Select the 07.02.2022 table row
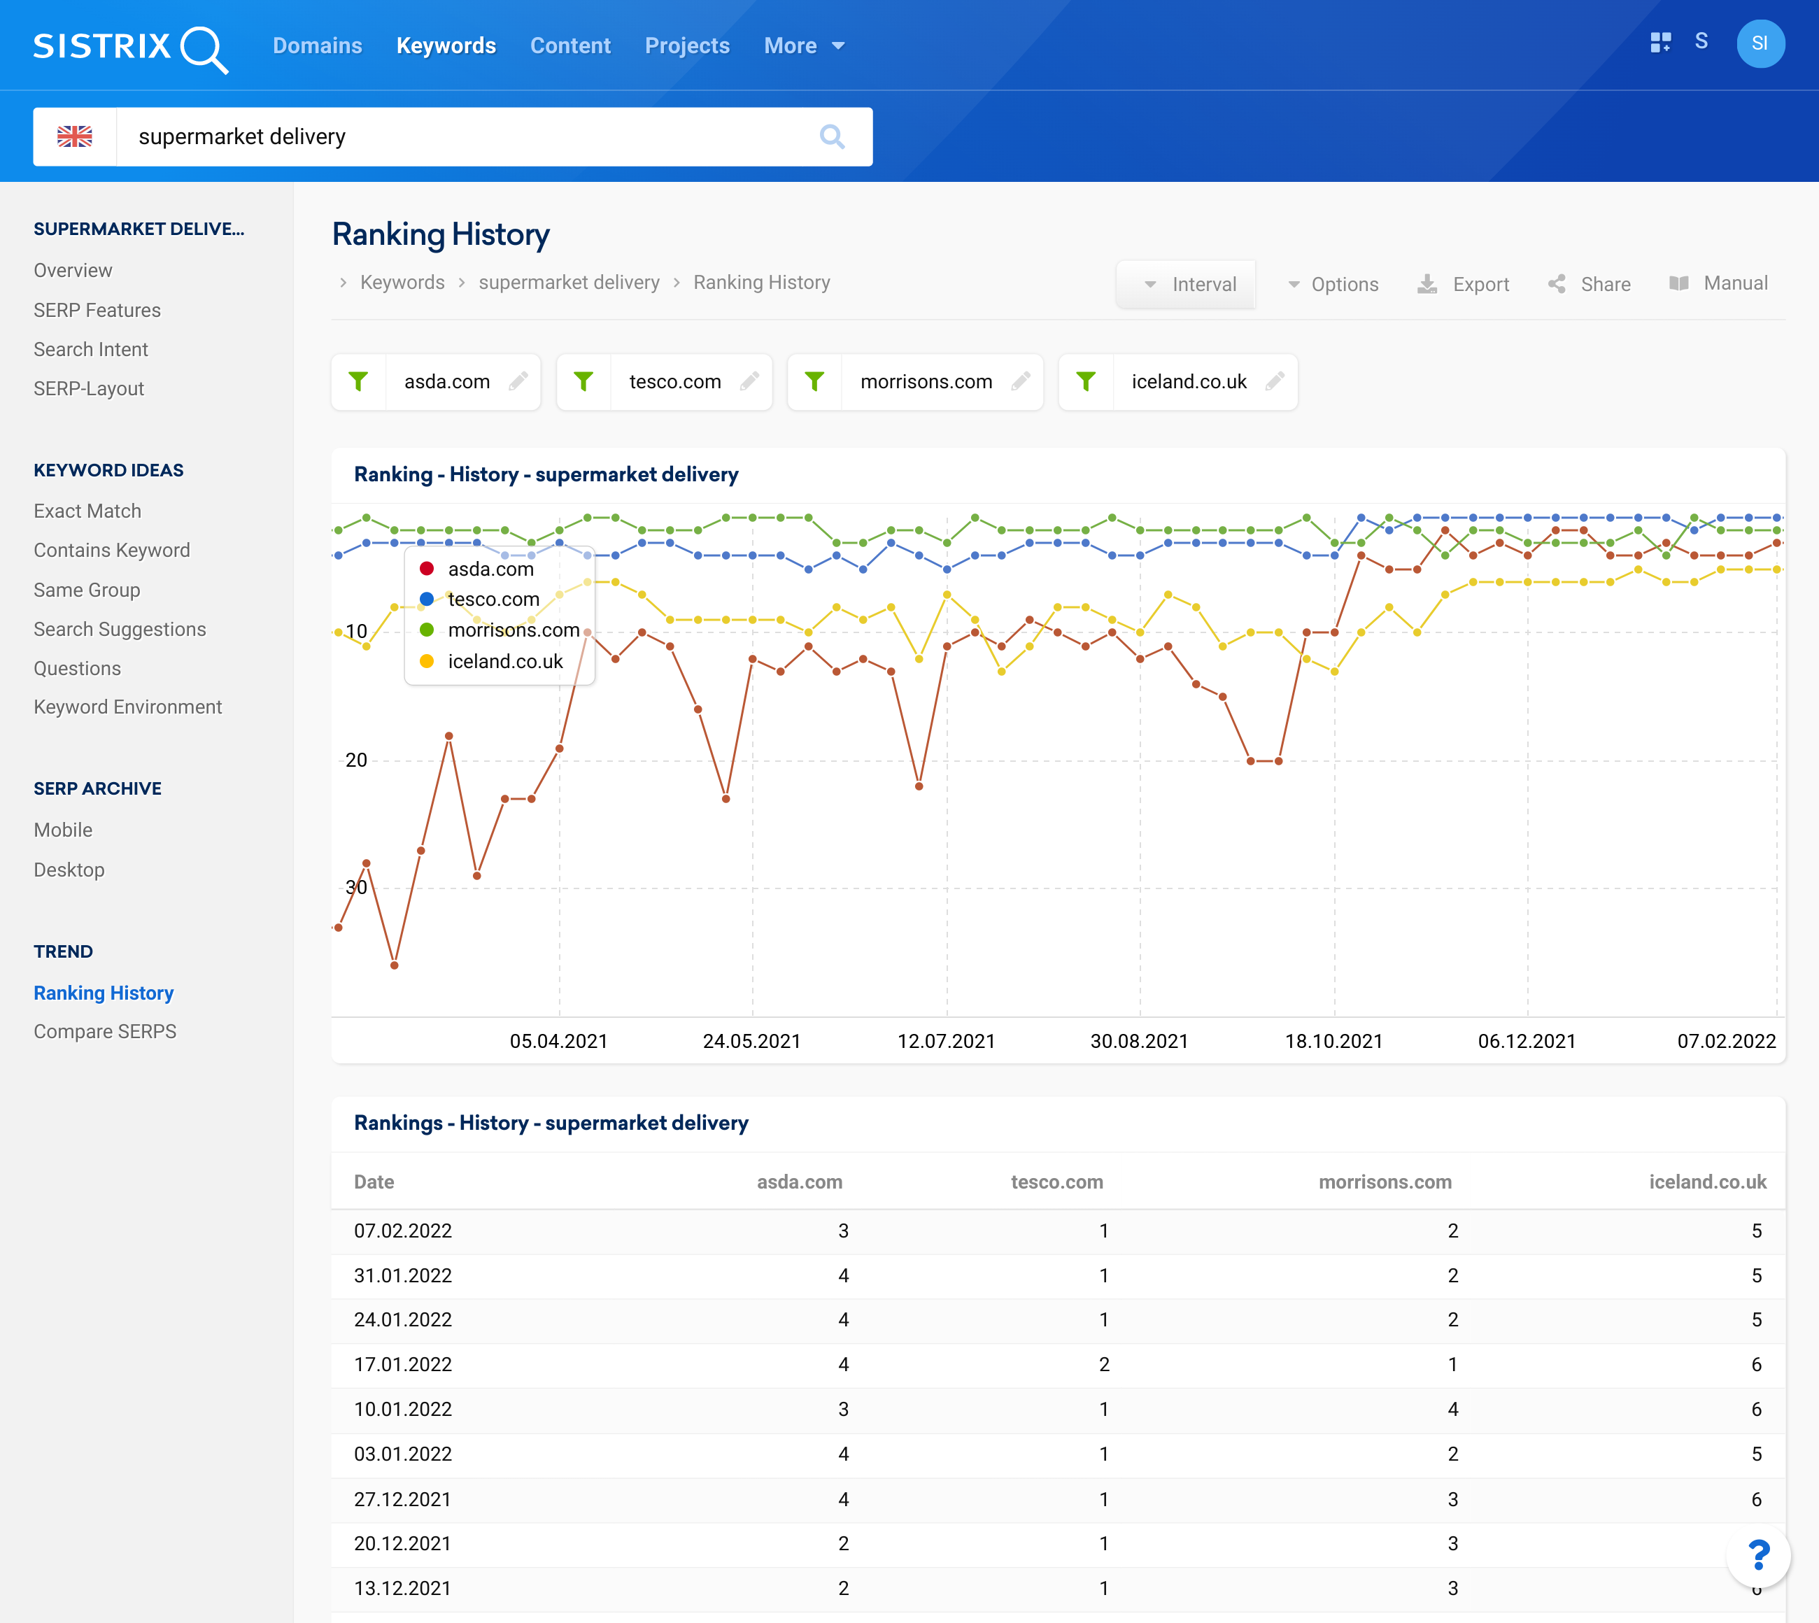The image size is (1819, 1623). 1058,1231
